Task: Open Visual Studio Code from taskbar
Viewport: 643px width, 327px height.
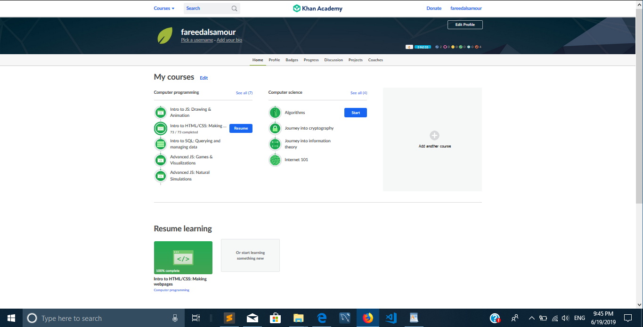Action: pos(391,318)
